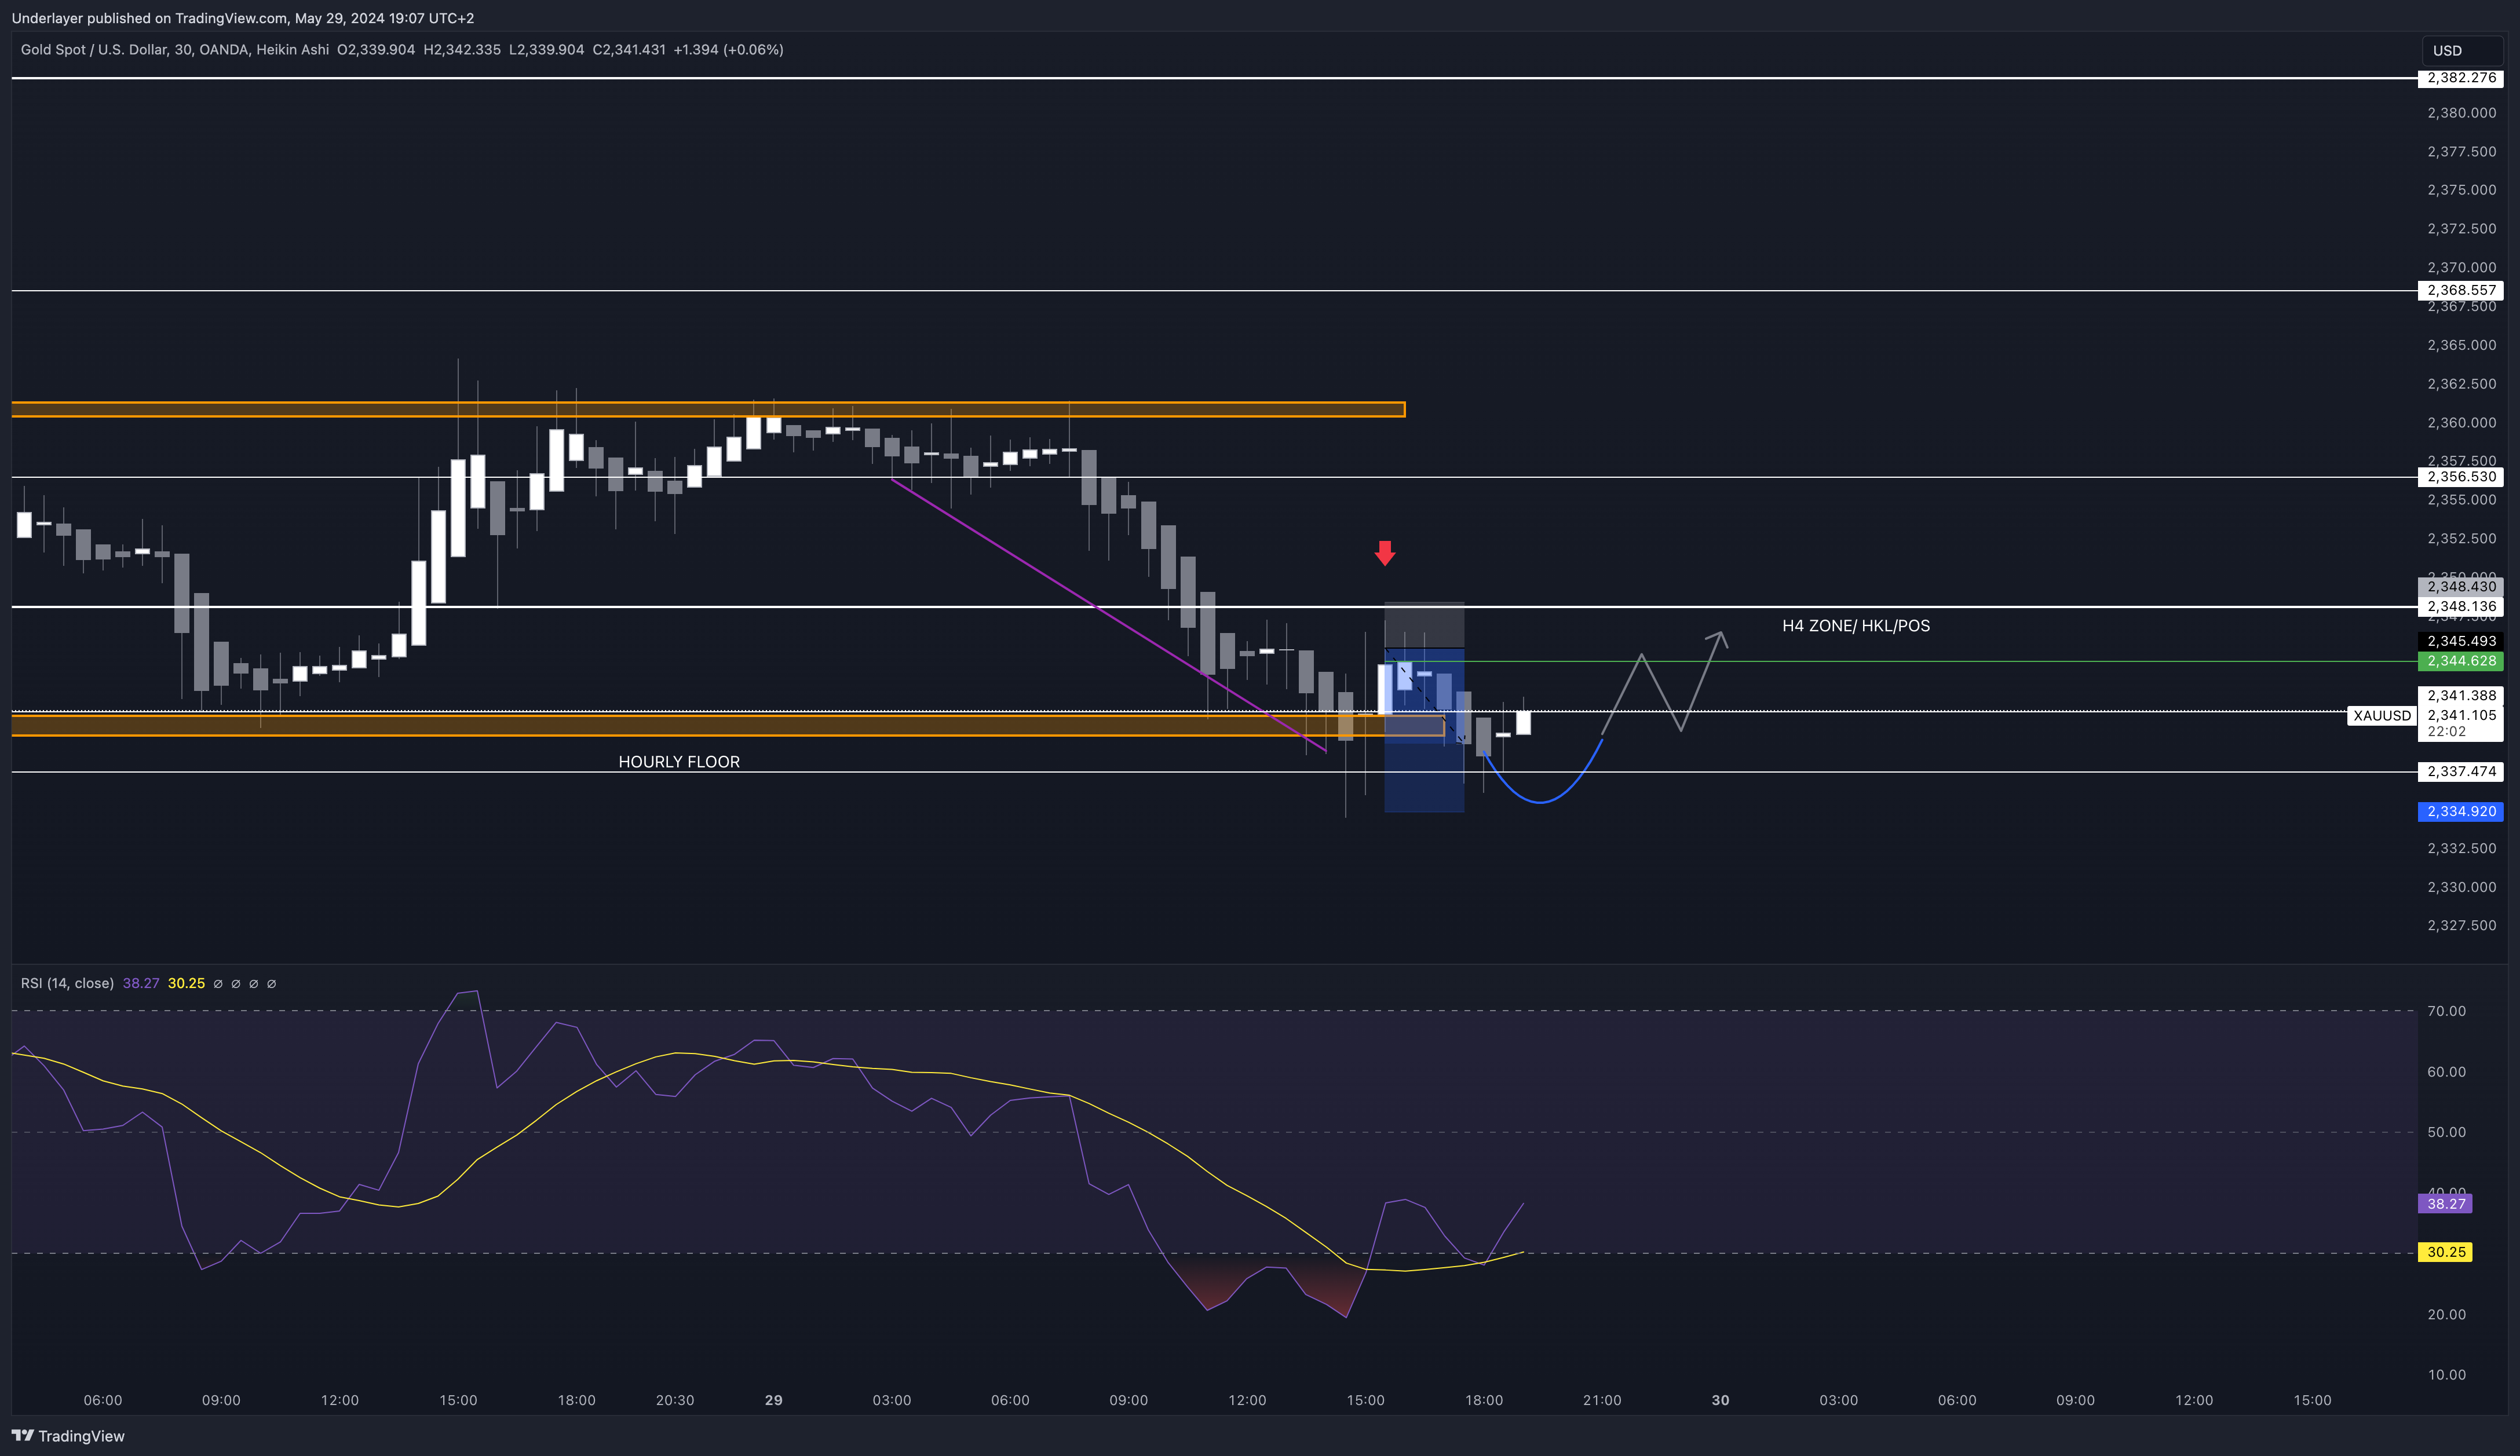Viewport: 2520px width, 1456px height.
Task: Click the 2,341.105 current price label
Action: click(x=2460, y=715)
